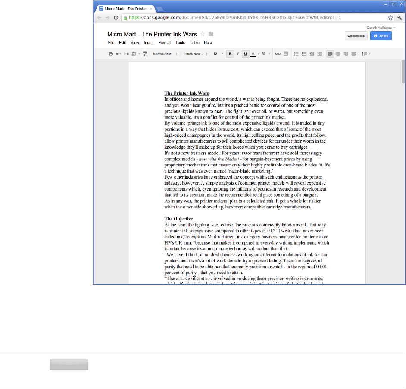This screenshot has width=406, height=389.
Task: Open the Normal text style dropdown
Action: pos(165,54)
